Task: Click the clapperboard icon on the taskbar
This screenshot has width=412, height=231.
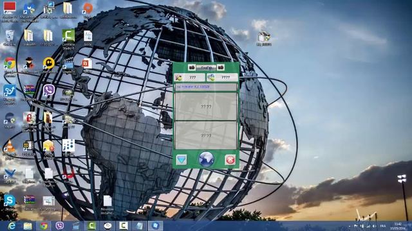Action: [76, 226]
